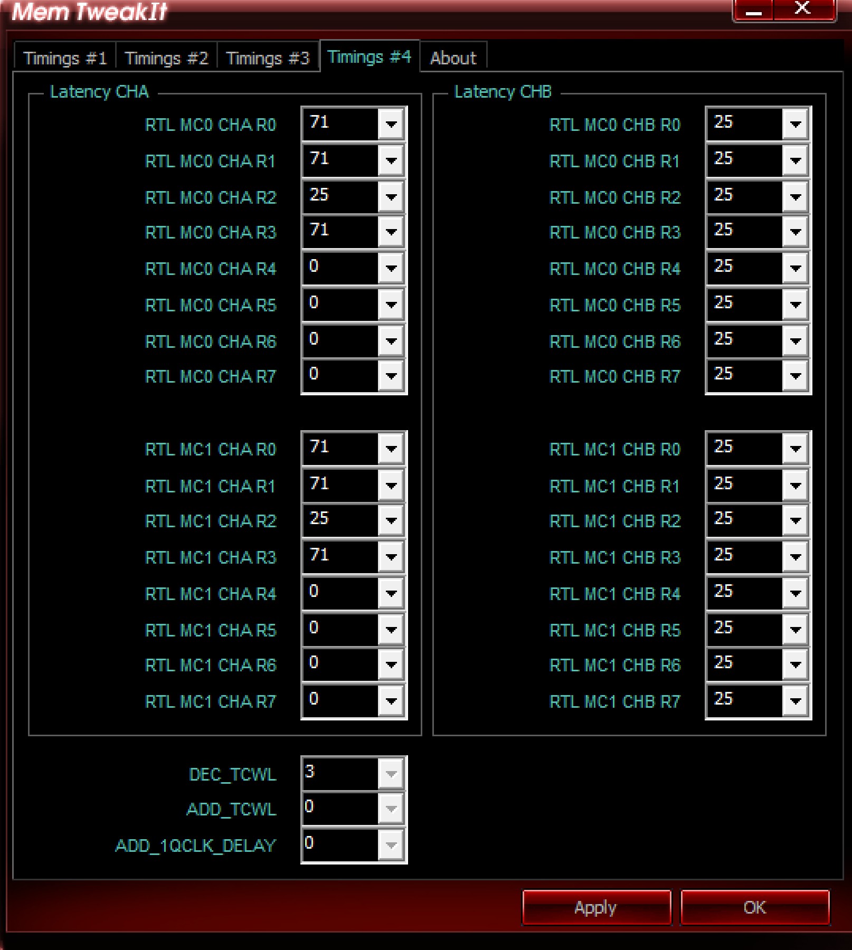Expand RTL MC1 CHA R6 dropdown arrow

coord(391,664)
